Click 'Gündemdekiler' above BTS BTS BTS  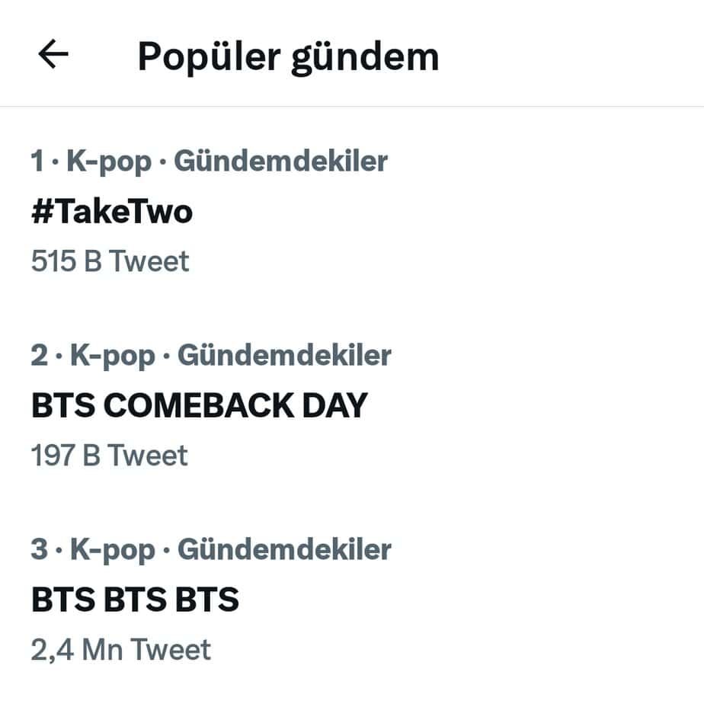tap(284, 550)
